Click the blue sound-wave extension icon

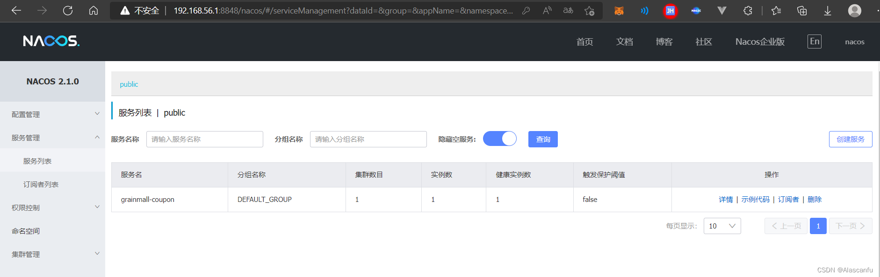[x=645, y=10]
